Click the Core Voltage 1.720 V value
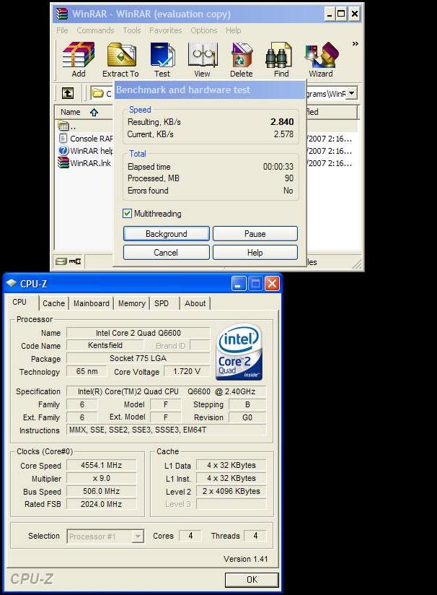Screen dimensions: 437x595 coord(187,371)
